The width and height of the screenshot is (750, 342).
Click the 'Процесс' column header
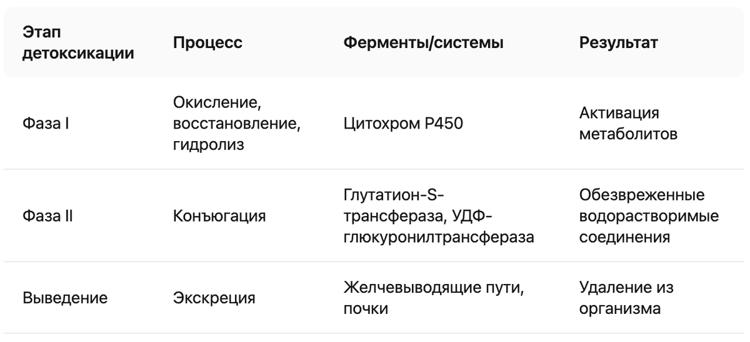207,42
